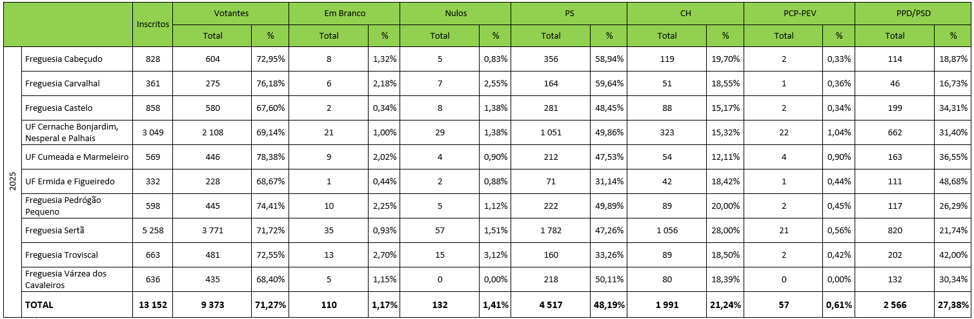Click the Freguesia Castelo row label
Image resolution: width=974 pixels, height=319 pixels.
(x=59, y=108)
